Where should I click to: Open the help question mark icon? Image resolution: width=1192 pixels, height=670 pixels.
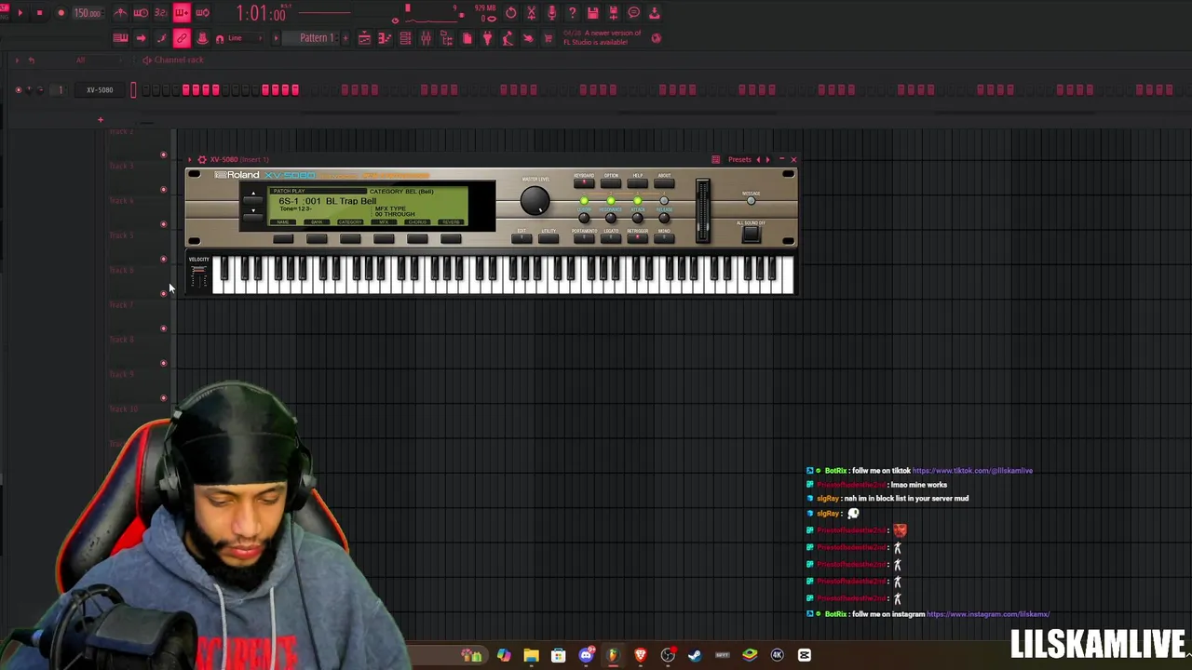pyautogui.click(x=572, y=13)
